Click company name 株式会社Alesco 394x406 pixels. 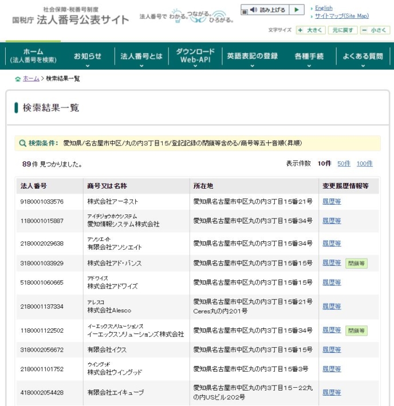coord(109,311)
